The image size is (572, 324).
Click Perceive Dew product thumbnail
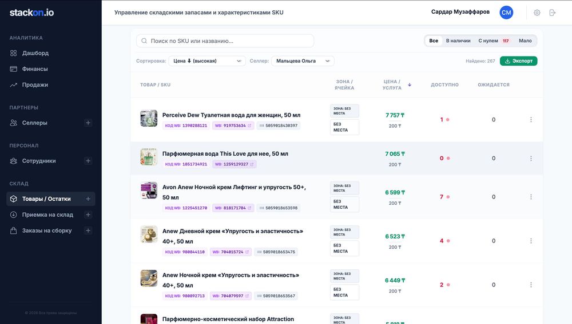pos(149,118)
